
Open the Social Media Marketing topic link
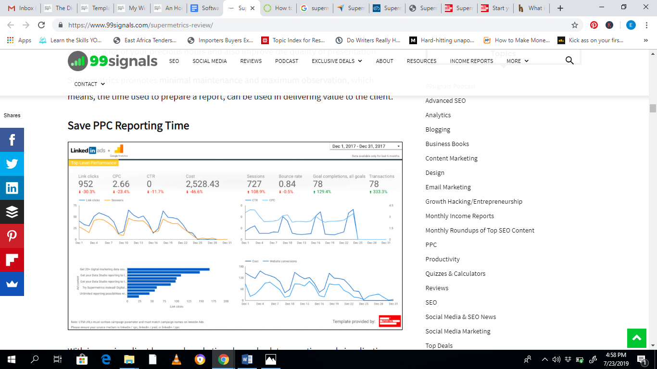tap(458, 331)
